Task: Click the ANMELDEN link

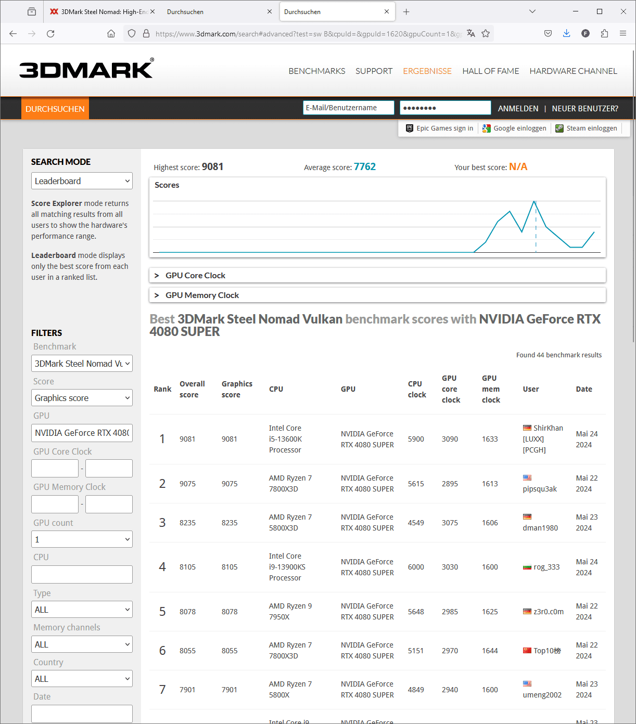Action: point(518,109)
